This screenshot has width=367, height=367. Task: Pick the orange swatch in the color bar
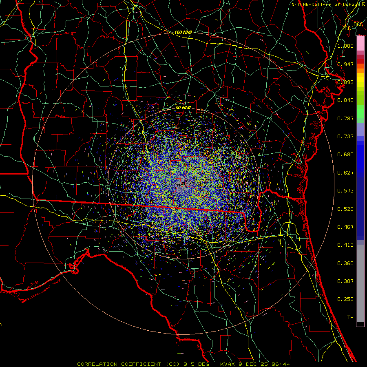tap(360, 71)
